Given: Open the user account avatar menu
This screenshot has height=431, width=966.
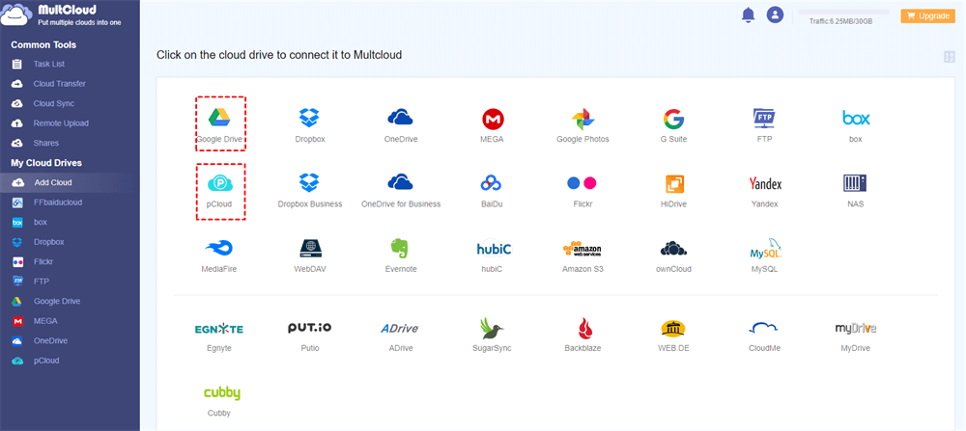Looking at the screenshot, I should tap(775, 14).
